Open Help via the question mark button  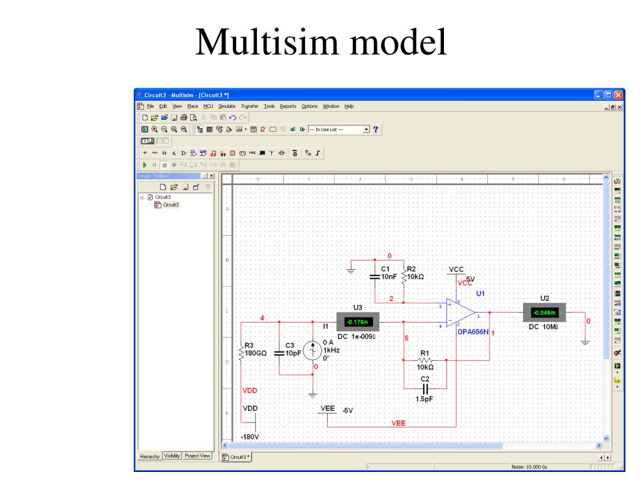point(376,129)
